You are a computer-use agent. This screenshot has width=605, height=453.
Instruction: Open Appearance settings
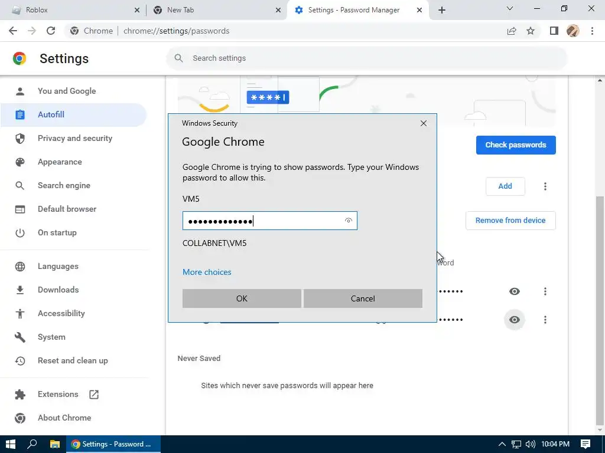73,162
